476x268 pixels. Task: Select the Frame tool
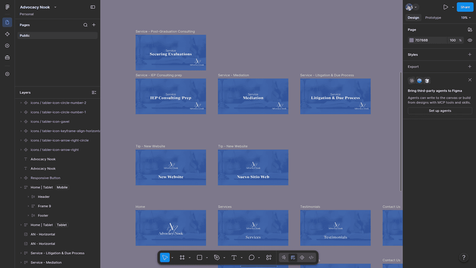tap(182, 257)
